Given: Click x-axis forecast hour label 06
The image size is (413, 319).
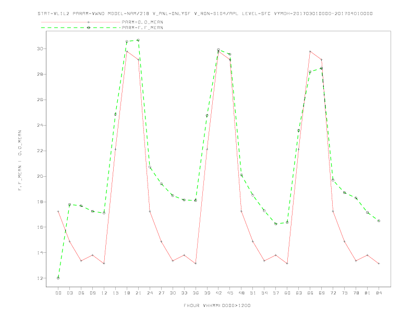Looking at the screenshot, I should (81, 293).
